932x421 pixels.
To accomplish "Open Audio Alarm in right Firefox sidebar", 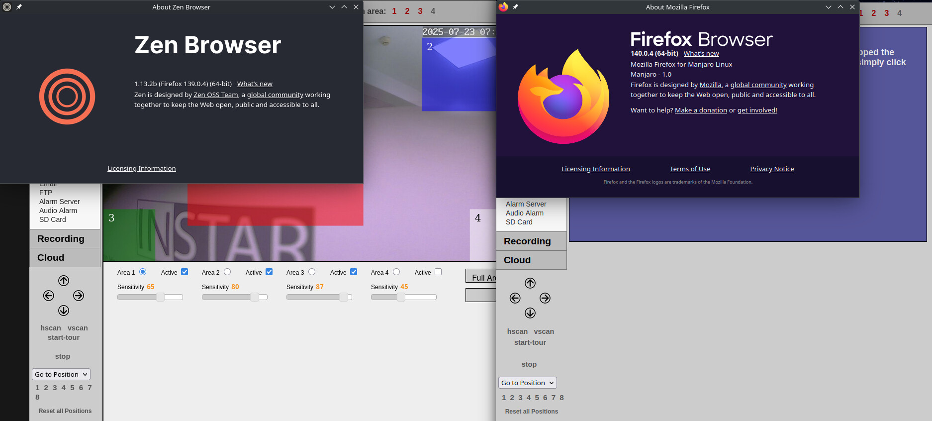I will tap(525, 213).
